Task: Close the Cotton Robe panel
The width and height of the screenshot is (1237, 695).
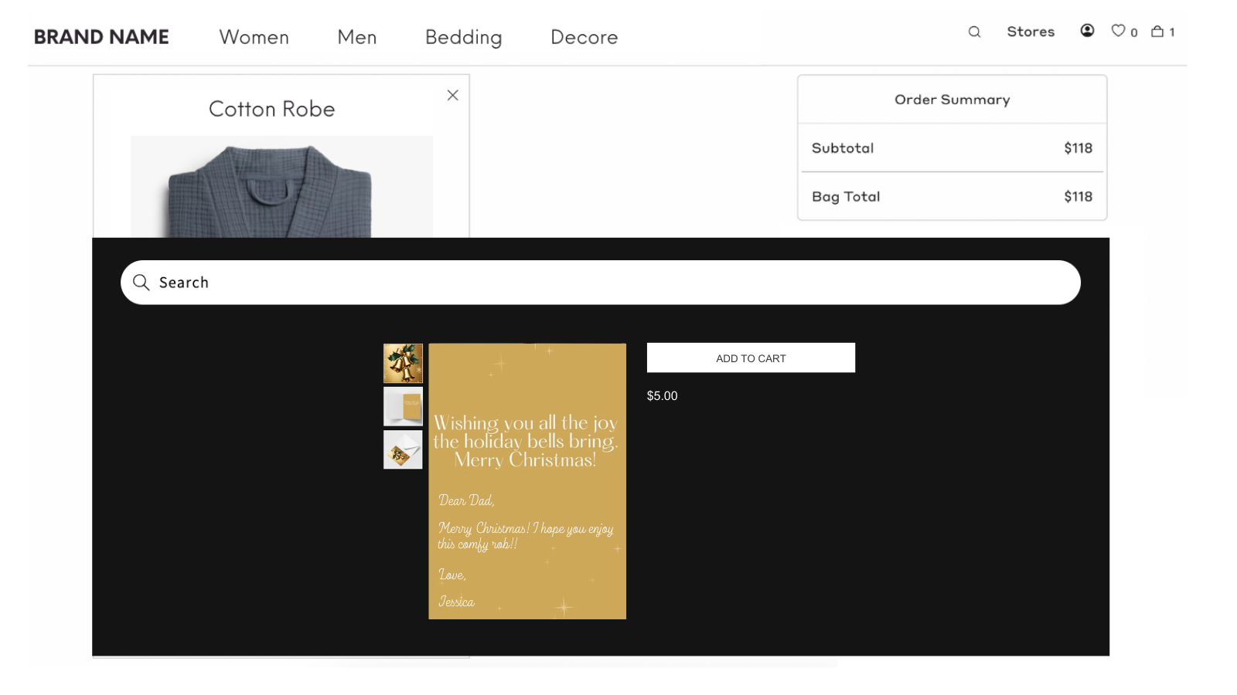Action: pos(452,95)
